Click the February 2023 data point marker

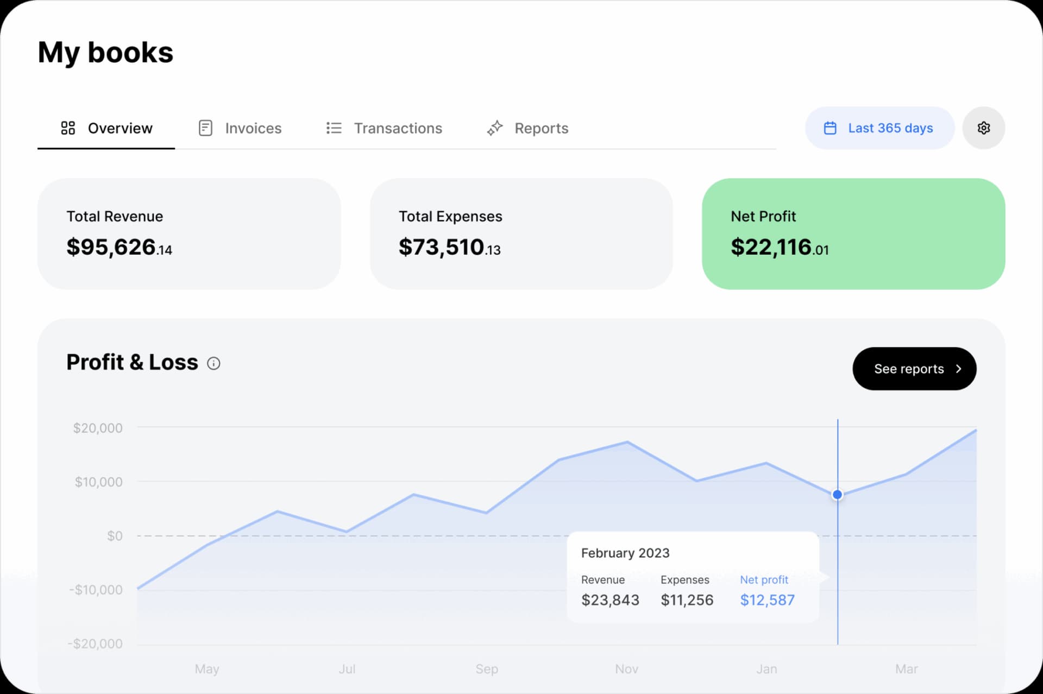pyautogui.click(x=837, y=495)
